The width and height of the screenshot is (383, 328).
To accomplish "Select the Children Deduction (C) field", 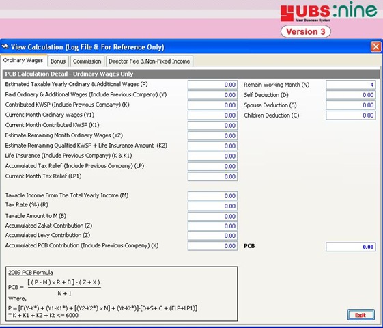I will [351, 115].
